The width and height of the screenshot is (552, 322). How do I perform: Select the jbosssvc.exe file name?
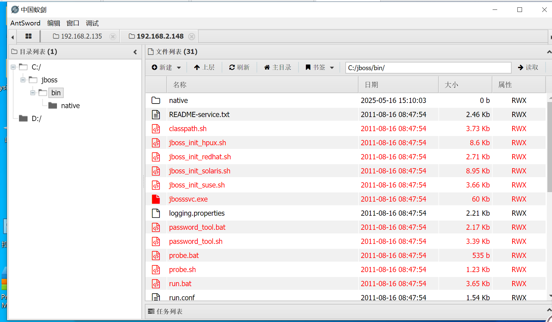(188, 199)
